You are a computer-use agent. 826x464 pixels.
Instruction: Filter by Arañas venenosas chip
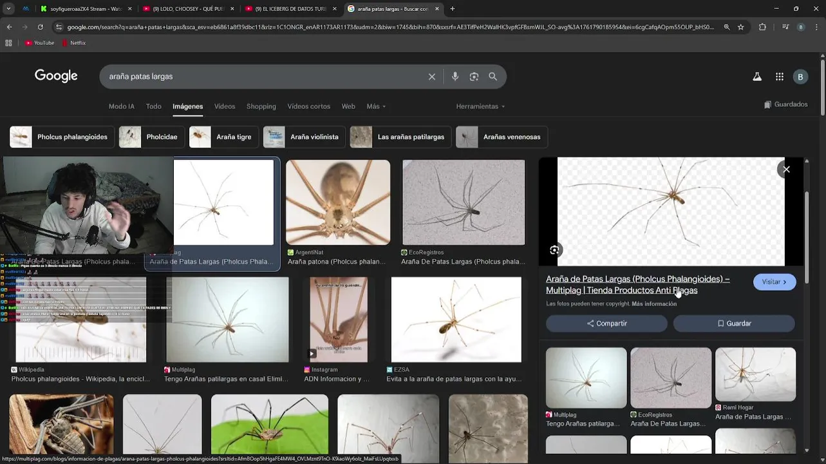coord(502,137)
